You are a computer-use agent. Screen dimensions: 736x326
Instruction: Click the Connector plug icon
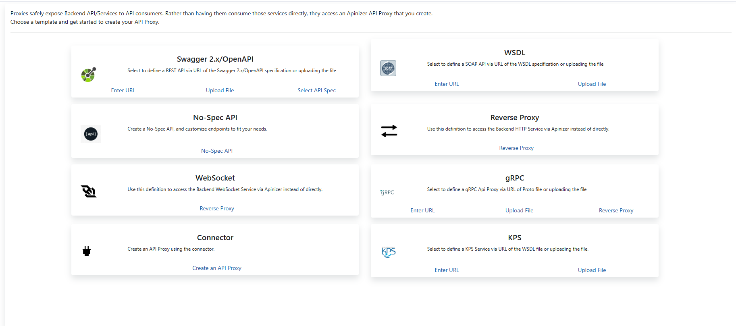[x=87, y=251]
